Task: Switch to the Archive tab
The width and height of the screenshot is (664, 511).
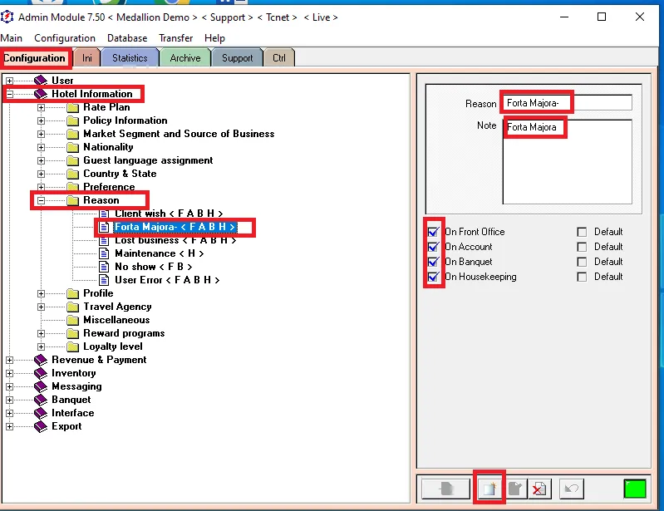Action: click(x=185, y=58)
